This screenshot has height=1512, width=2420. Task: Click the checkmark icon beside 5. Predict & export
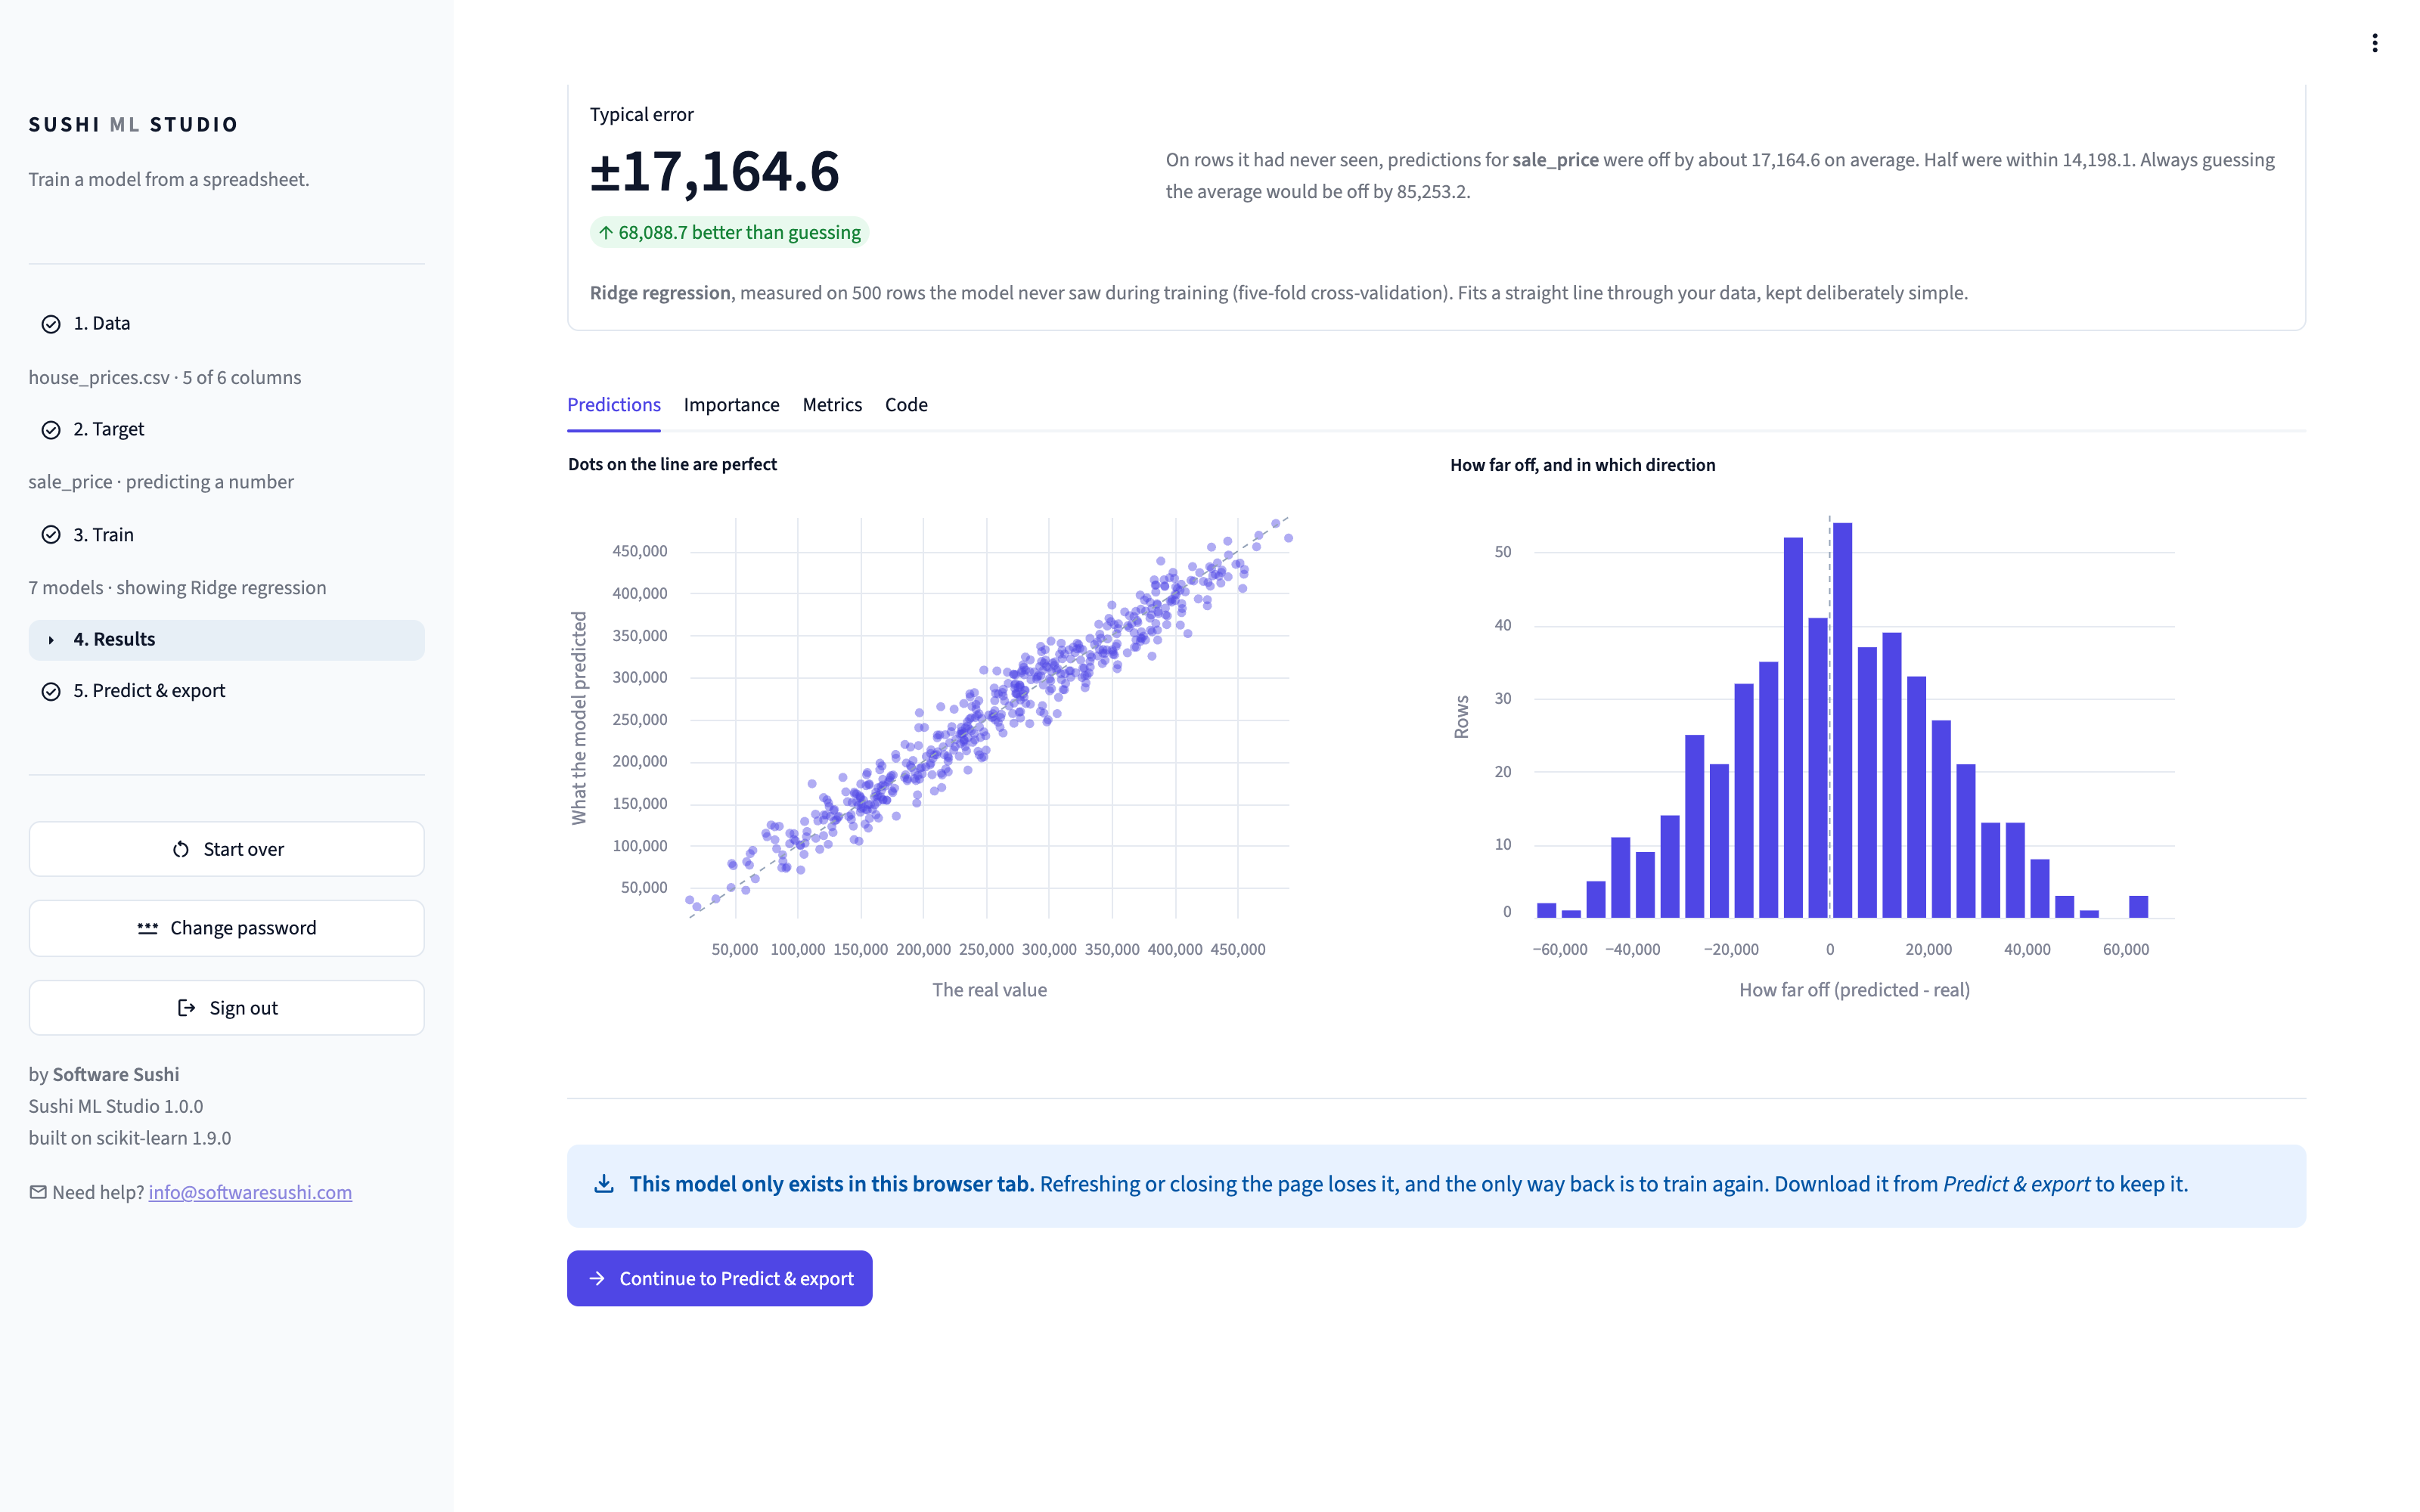click(x=51, y=692)
